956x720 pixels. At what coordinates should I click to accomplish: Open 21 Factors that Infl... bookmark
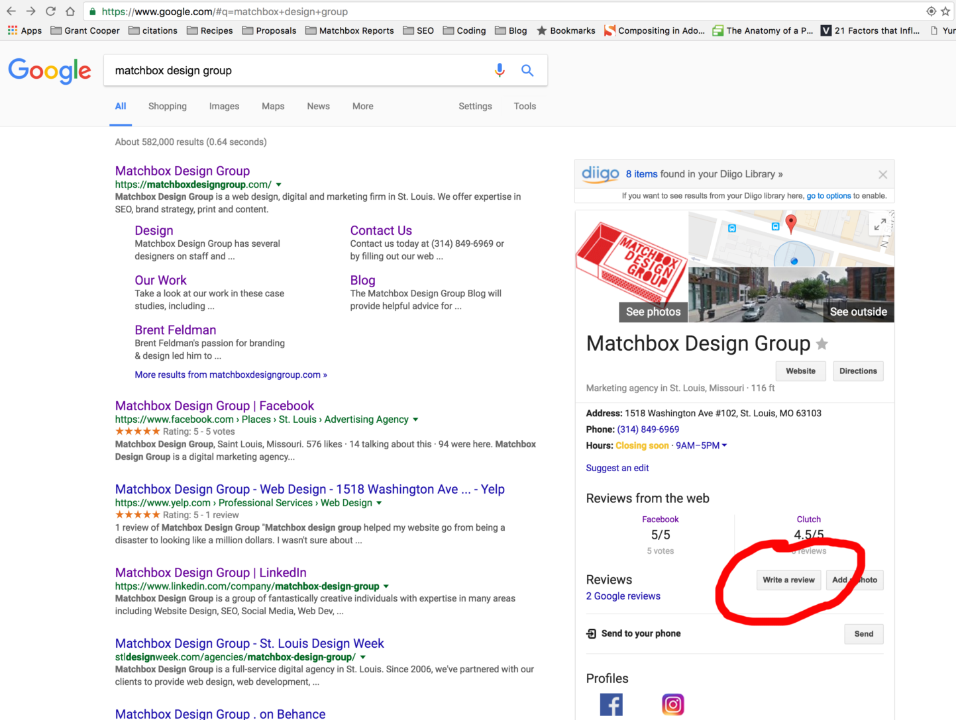(x=870, y=30)
